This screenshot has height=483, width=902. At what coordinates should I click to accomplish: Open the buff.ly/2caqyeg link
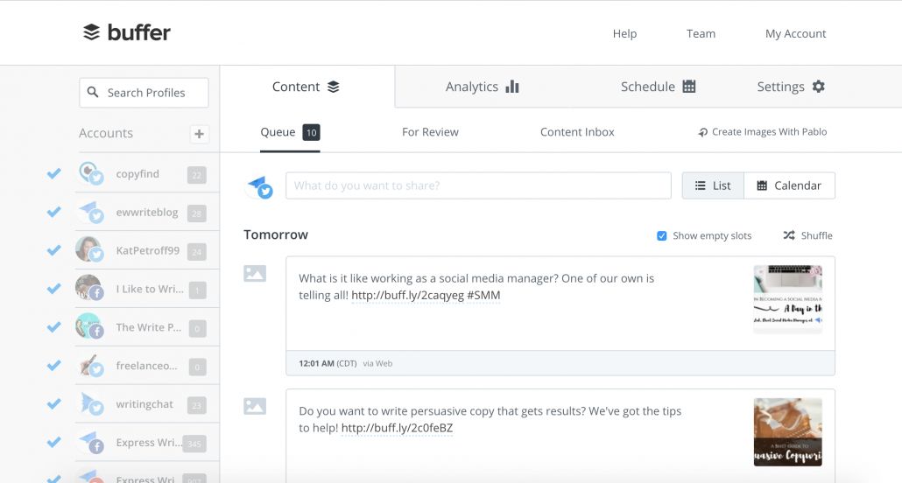pos(407,296)
